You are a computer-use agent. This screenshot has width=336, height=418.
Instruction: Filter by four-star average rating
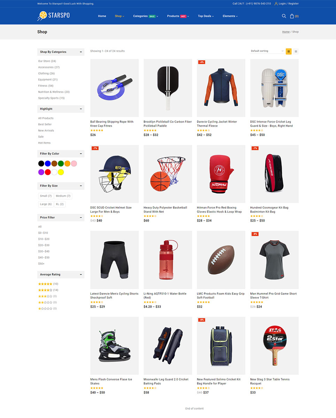(x=48, y=290)
